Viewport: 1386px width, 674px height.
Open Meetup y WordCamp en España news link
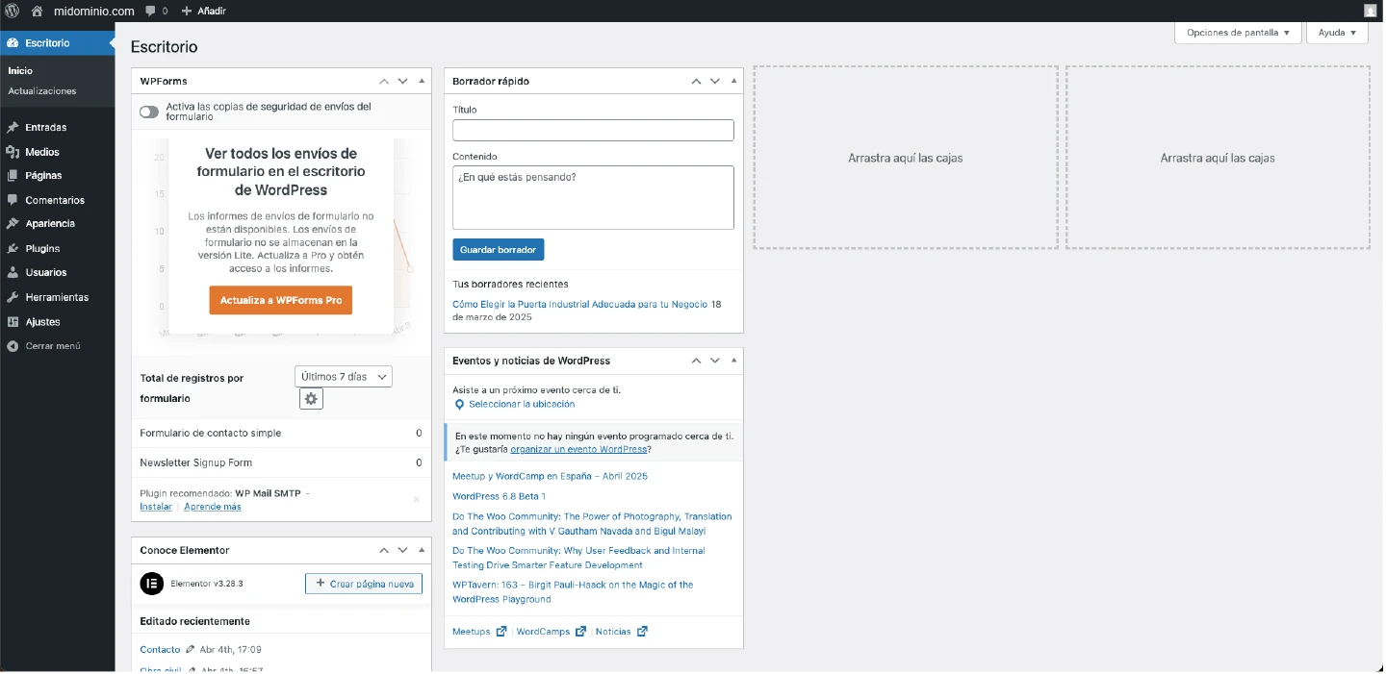550,476
